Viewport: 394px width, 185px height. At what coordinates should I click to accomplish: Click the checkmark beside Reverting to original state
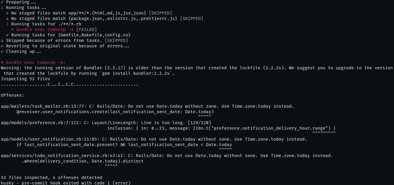tap(2, 46)
